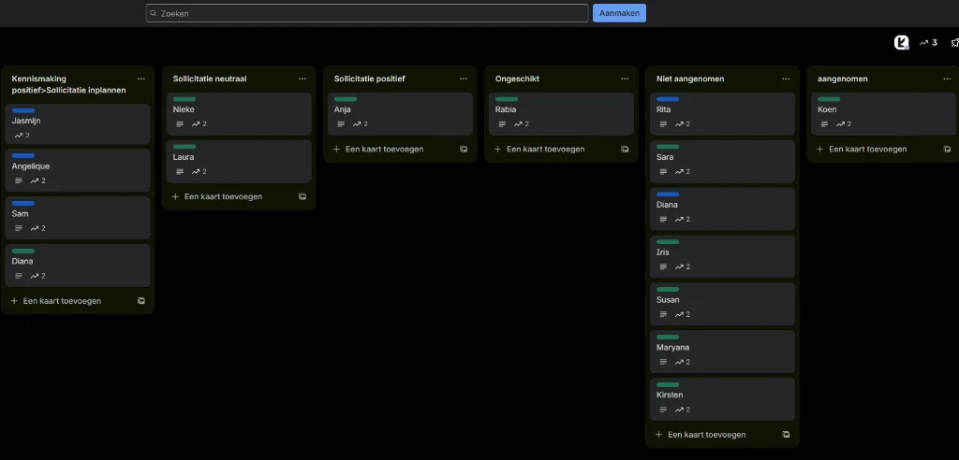Viewport: 959px width, 460px height.
Task: Open list menu for Sollicitatie positief
Action: coord(464,79)
